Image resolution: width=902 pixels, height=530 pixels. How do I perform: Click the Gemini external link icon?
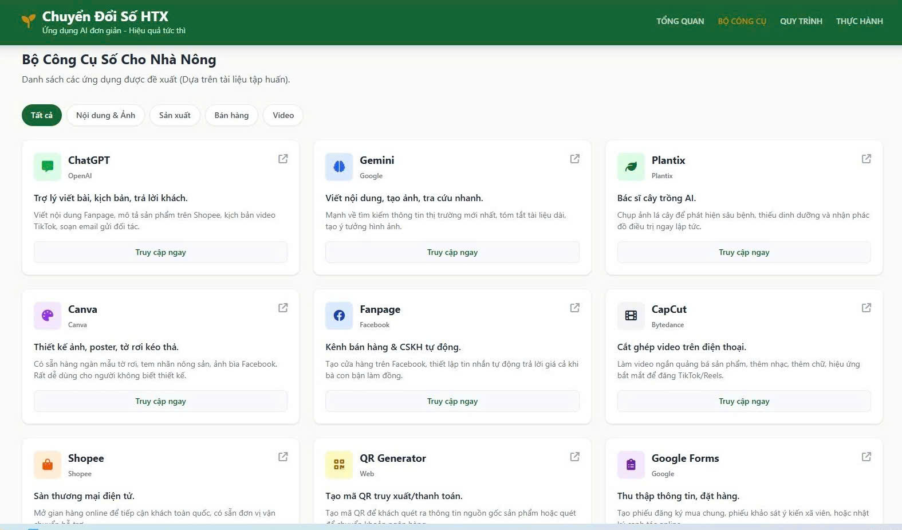(574, 159)
